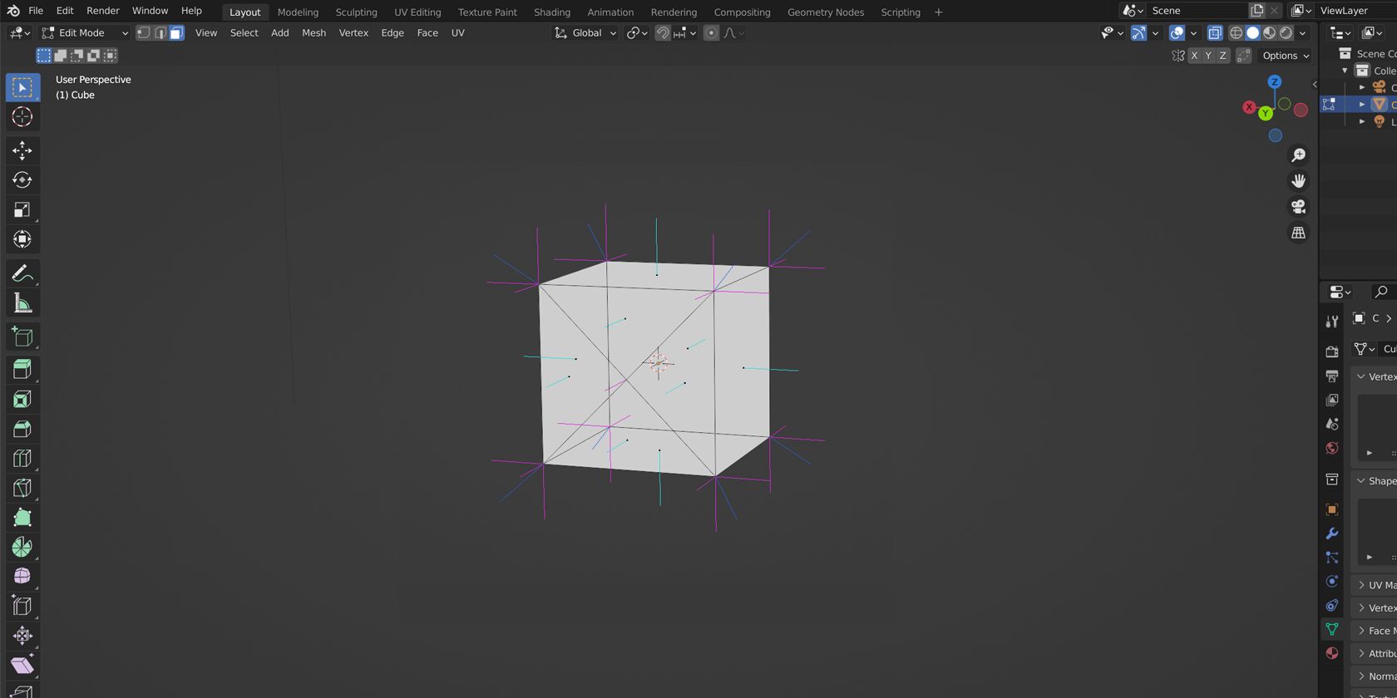Screen dimensions: 1397x698
Task: Switch to the Sculpting workspace tab
Action: 356,12
